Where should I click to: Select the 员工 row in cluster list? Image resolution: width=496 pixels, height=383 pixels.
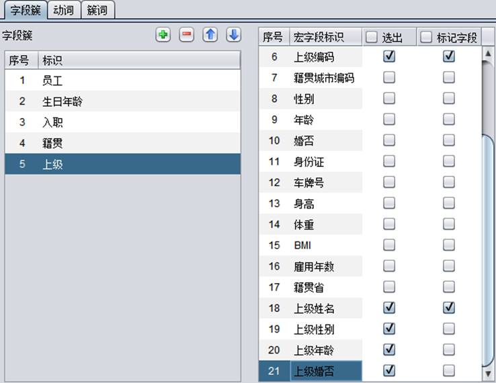tap(52, 80)
